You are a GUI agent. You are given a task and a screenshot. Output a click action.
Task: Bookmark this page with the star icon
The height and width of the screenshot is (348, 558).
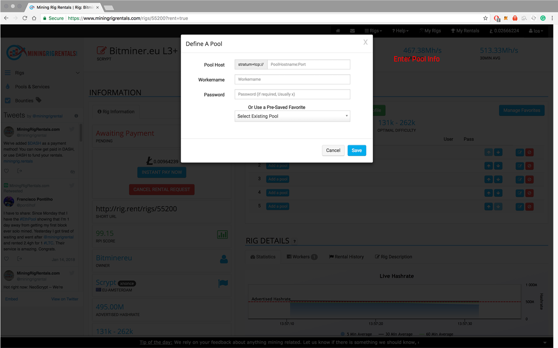pyautogui.click(x=485, y=18)
